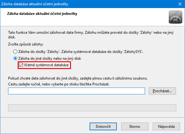Viewport: 185px width, 134px height.
Task: Click the empty backup progress bar
Action: (x=92, y=108)
